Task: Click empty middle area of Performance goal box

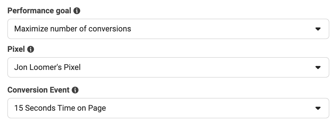Action: click(x=222, y=29)
